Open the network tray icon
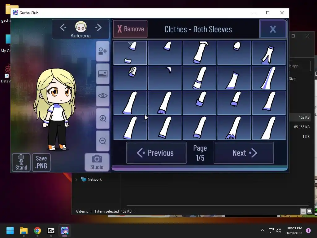Screen dimensions: 317x238 click(x=271, y=231)
